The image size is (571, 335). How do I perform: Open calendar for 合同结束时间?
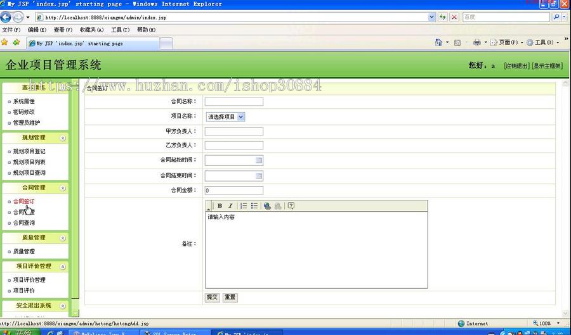click(259, 176)
